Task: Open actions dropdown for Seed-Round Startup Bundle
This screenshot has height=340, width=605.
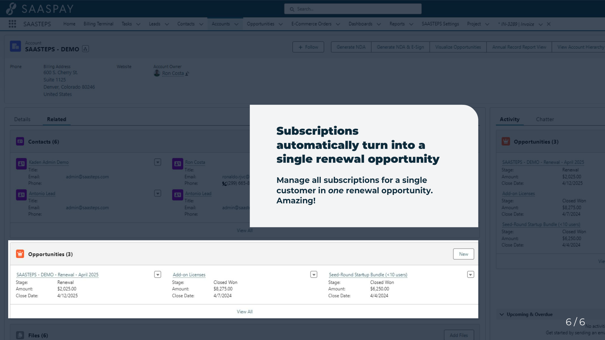Action: pyautogui.click(x=470, y=275)
